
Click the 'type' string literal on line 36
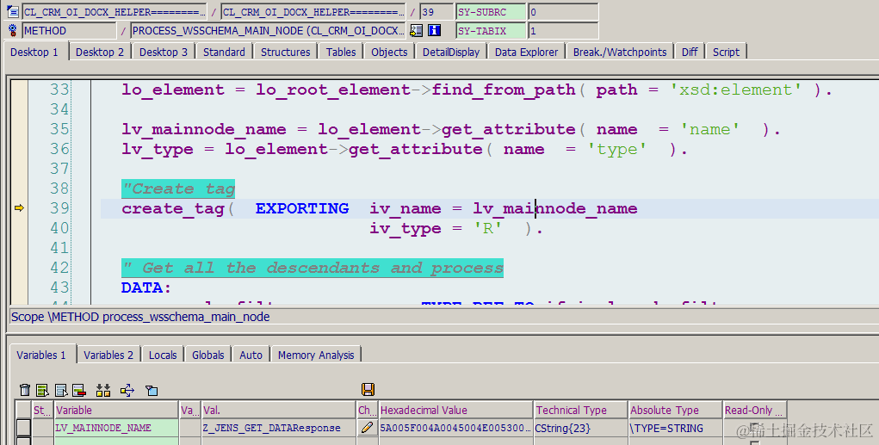coord(616,149)
